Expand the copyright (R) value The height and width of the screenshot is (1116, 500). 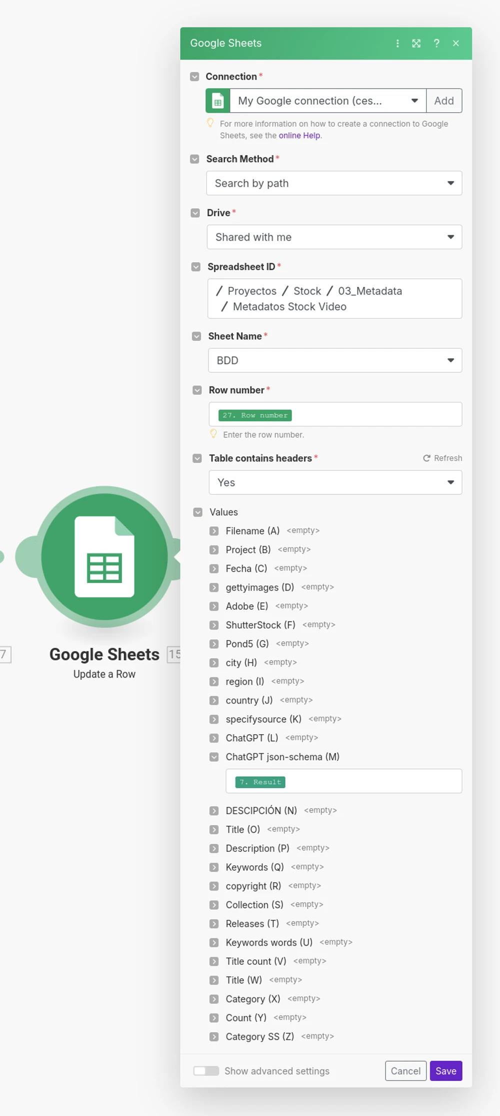214,886
